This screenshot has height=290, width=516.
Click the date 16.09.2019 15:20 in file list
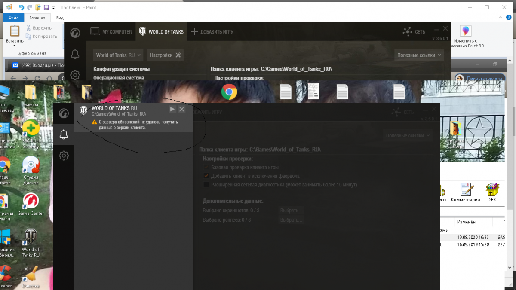click(473, 244)
